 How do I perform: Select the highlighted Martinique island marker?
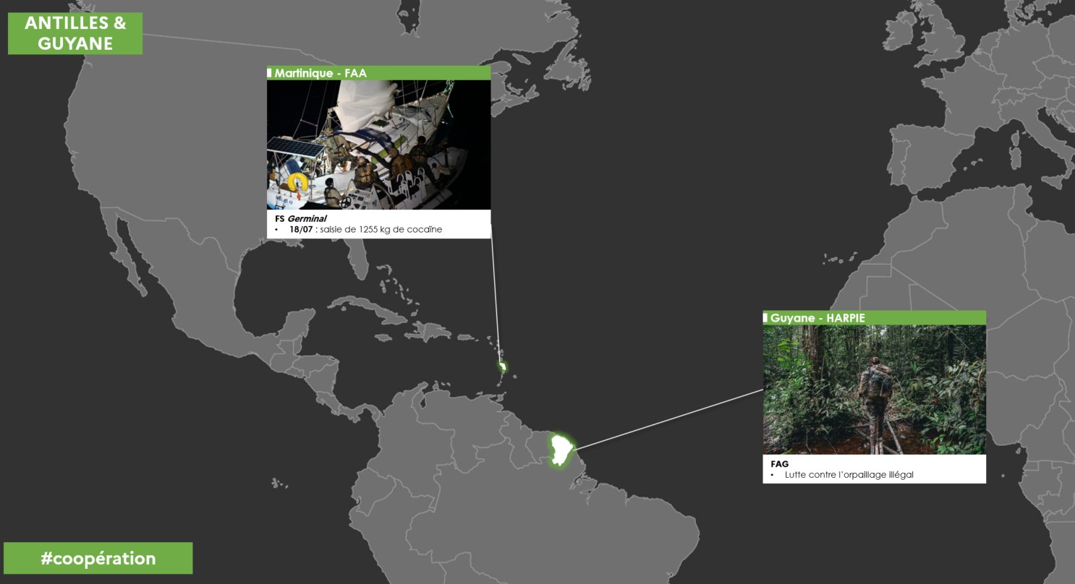(x=502, y=366)
